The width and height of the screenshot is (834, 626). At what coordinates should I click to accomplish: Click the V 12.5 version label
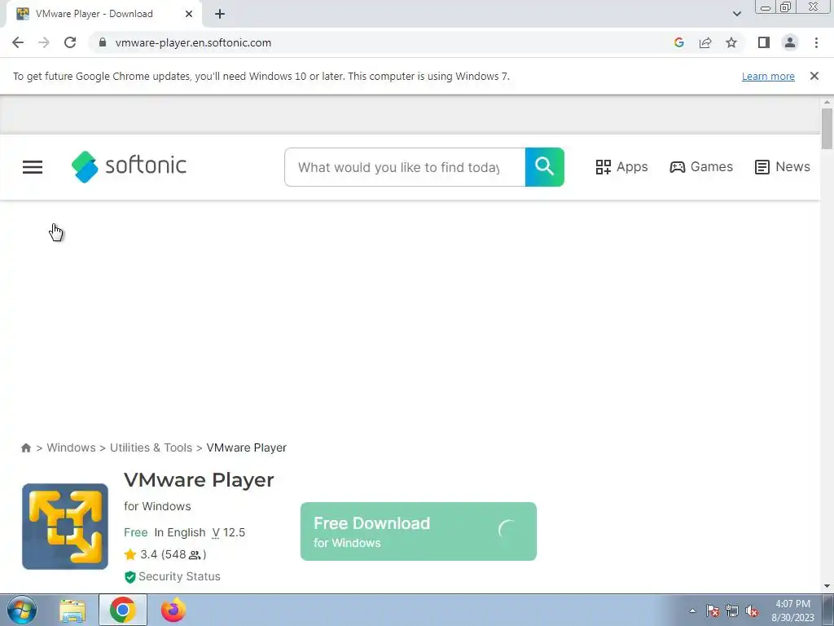click(229, 532)
